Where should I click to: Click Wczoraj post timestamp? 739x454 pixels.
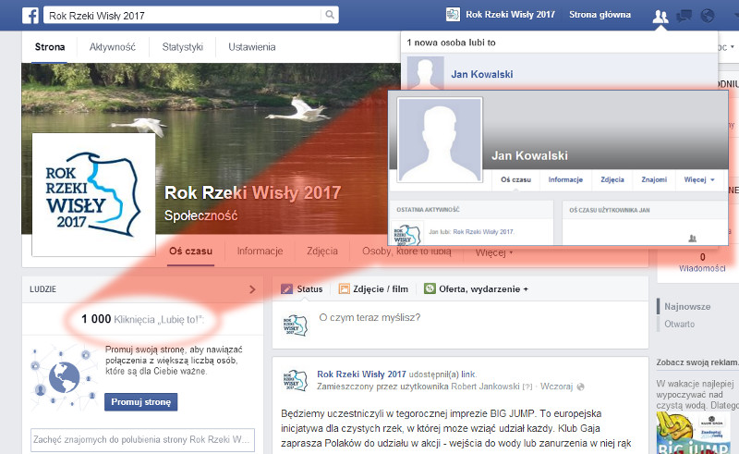tap(556, 387)
